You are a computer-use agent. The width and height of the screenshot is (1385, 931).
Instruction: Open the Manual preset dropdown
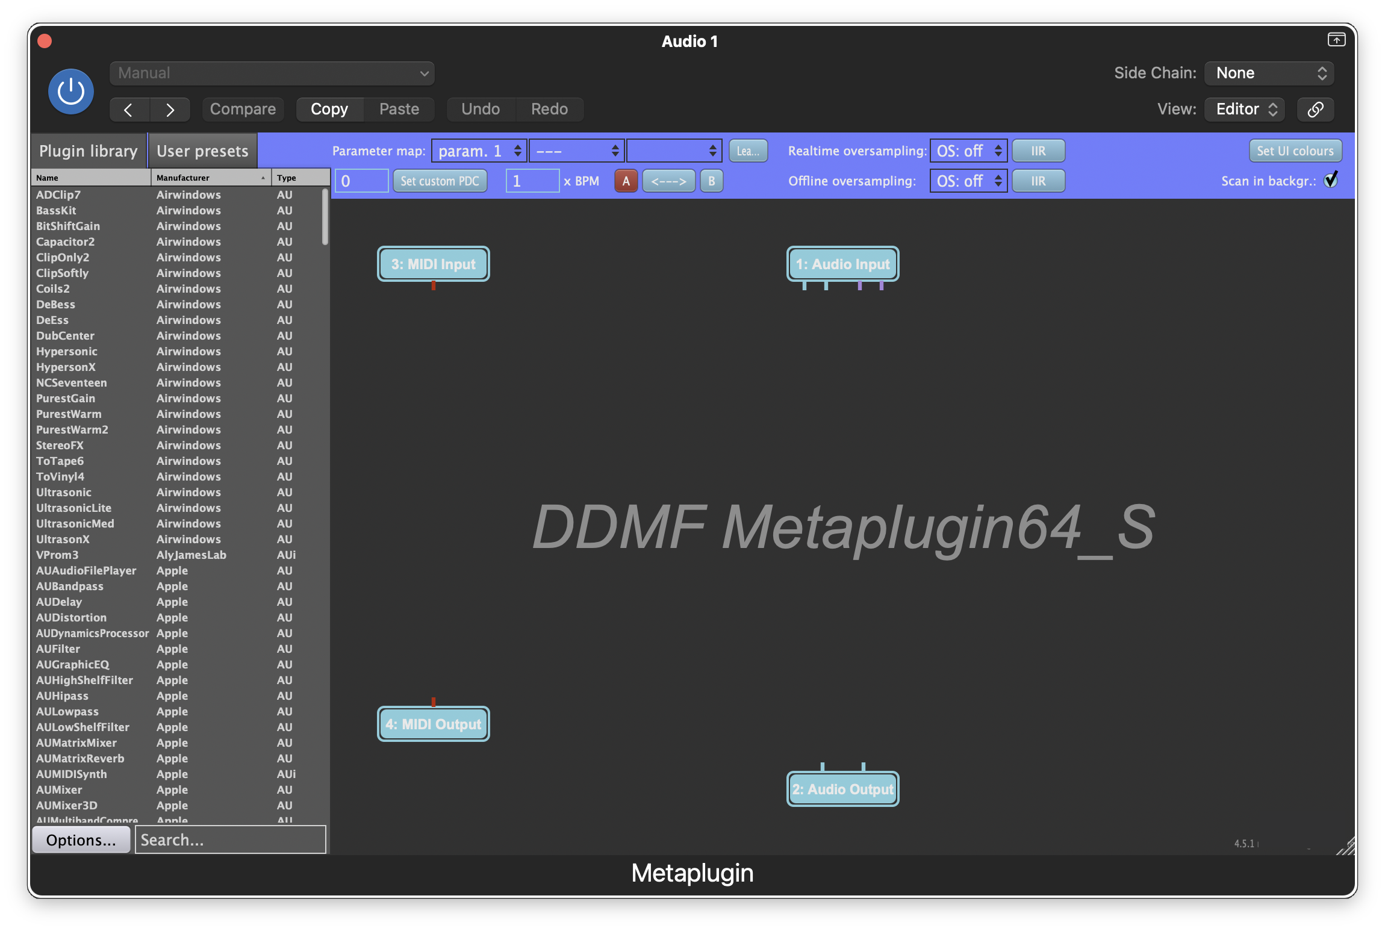(x=272, y=73)
